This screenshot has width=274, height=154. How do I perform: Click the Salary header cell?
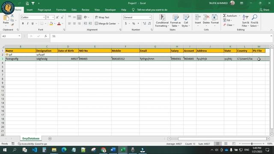177,50
